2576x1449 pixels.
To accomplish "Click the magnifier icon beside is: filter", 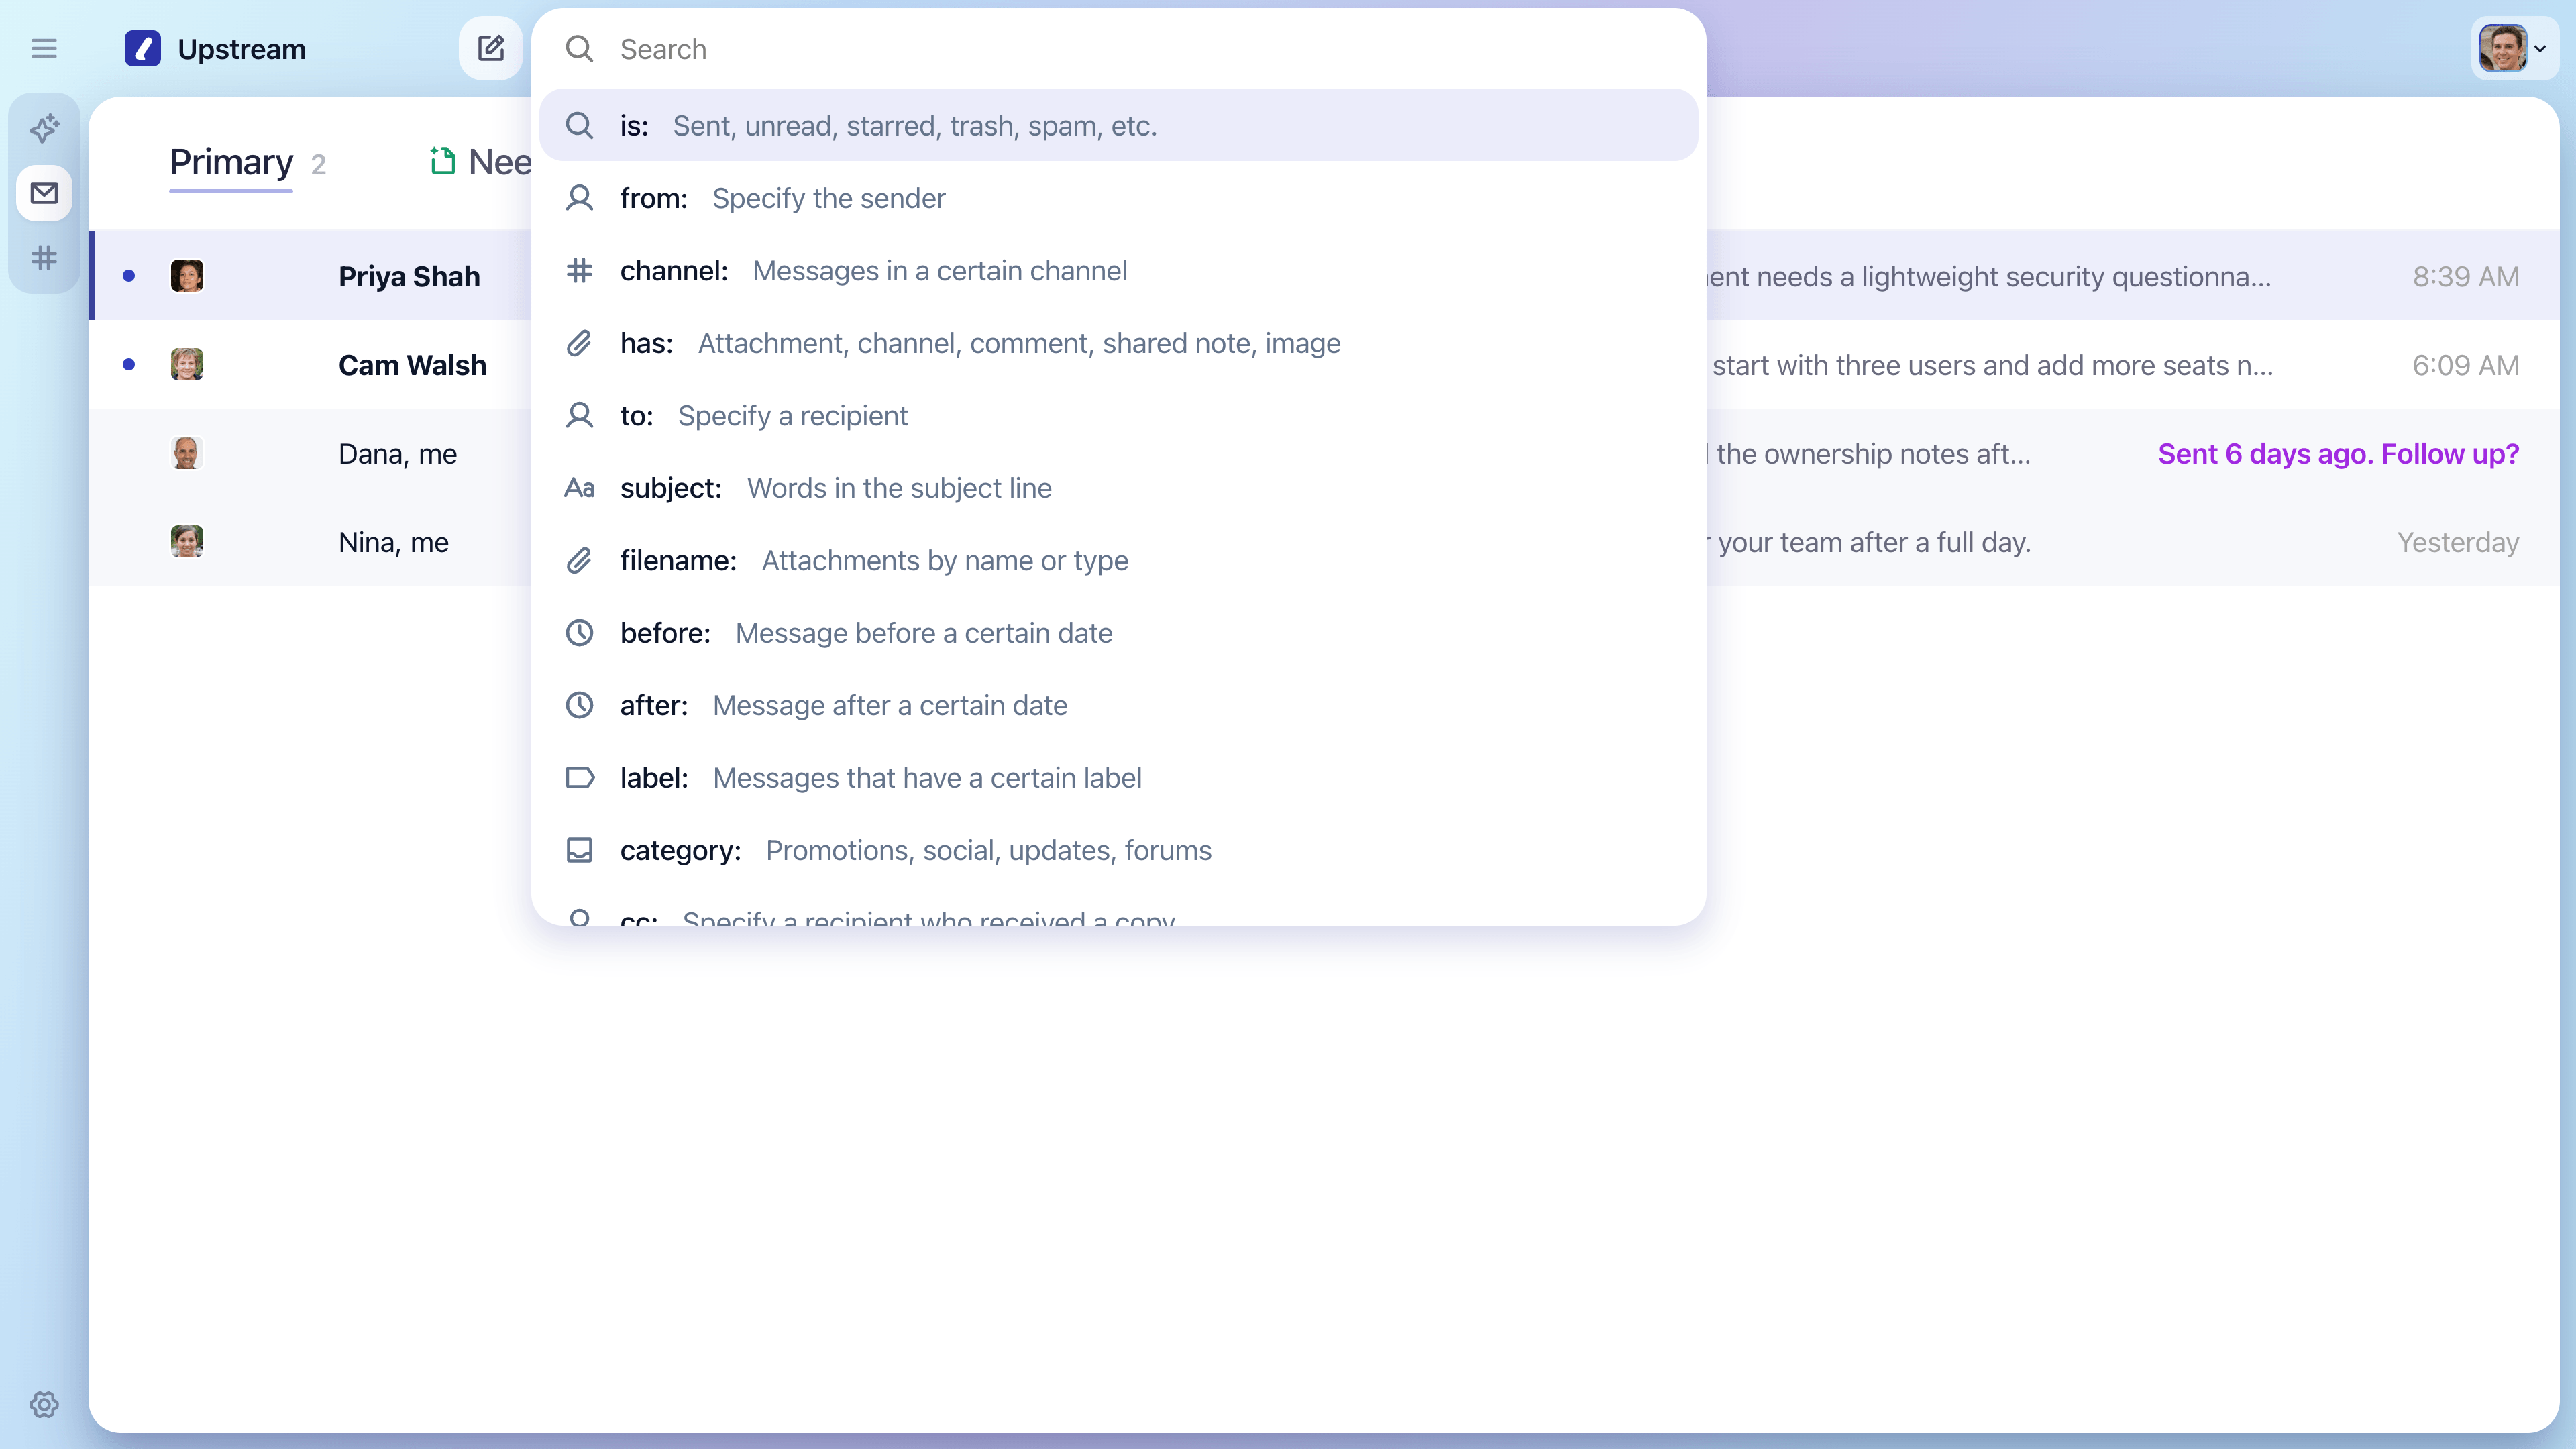I will [x=579, y=125].
